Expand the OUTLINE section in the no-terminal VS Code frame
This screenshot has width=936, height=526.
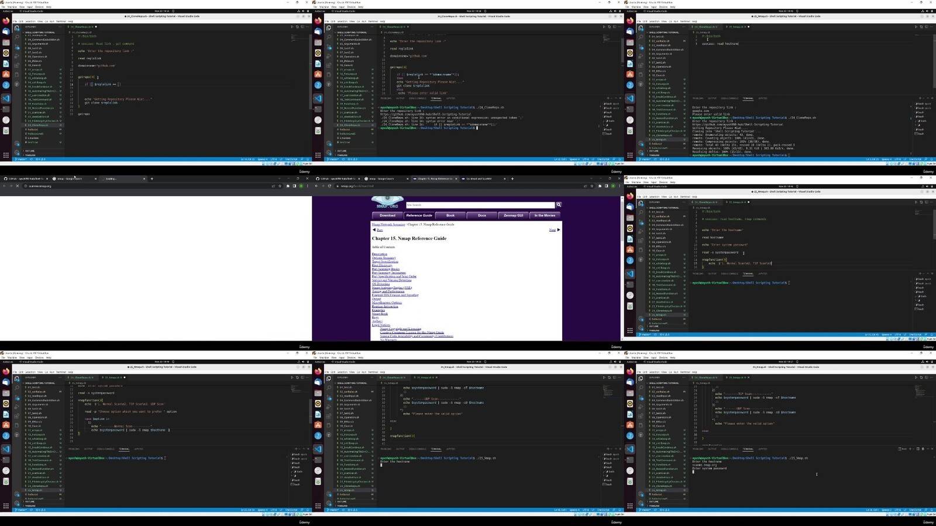(29, 151)
